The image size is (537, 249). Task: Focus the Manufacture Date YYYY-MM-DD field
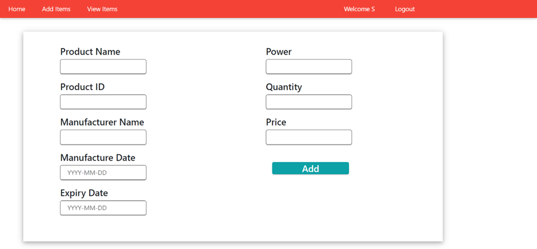[x=103, y=173]
